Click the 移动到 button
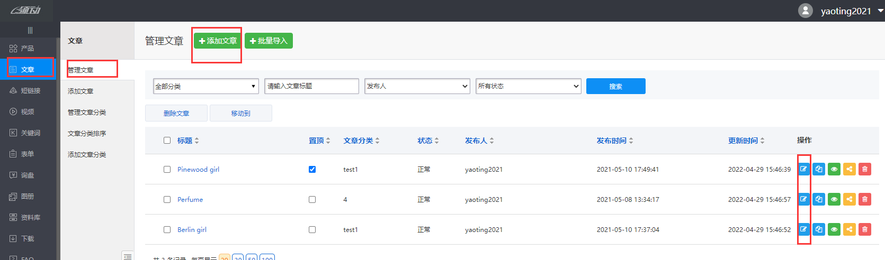 point(240,113)
